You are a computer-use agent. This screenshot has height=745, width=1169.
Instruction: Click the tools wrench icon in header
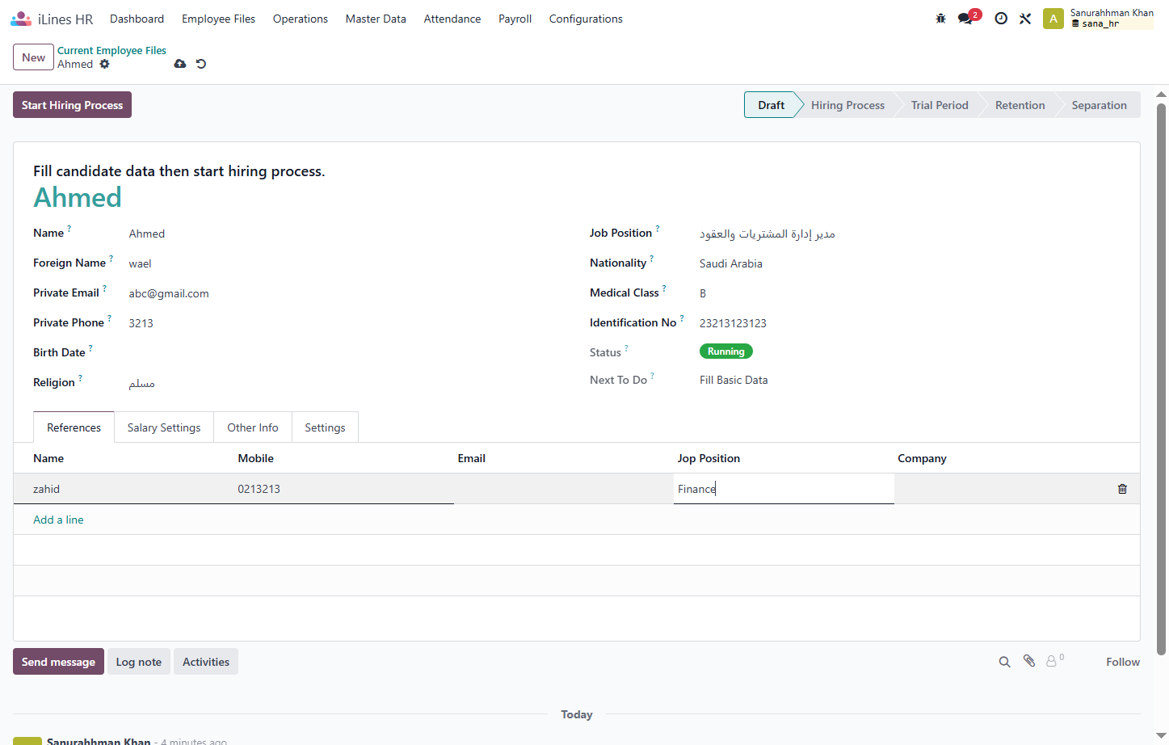tap(1025, 19)
